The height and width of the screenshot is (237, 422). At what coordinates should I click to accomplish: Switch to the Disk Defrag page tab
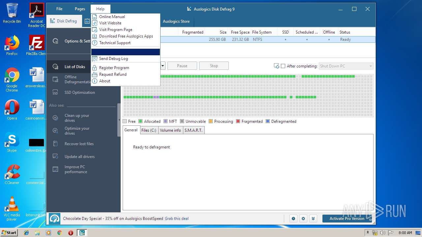[64, 21]
